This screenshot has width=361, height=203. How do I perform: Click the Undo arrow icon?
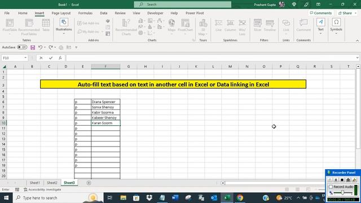(x=40, y=47)
